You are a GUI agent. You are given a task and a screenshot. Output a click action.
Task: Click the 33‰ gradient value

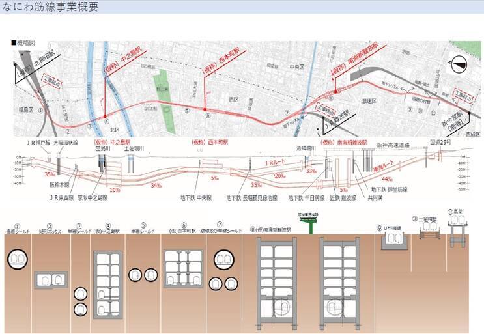(311, 171)
